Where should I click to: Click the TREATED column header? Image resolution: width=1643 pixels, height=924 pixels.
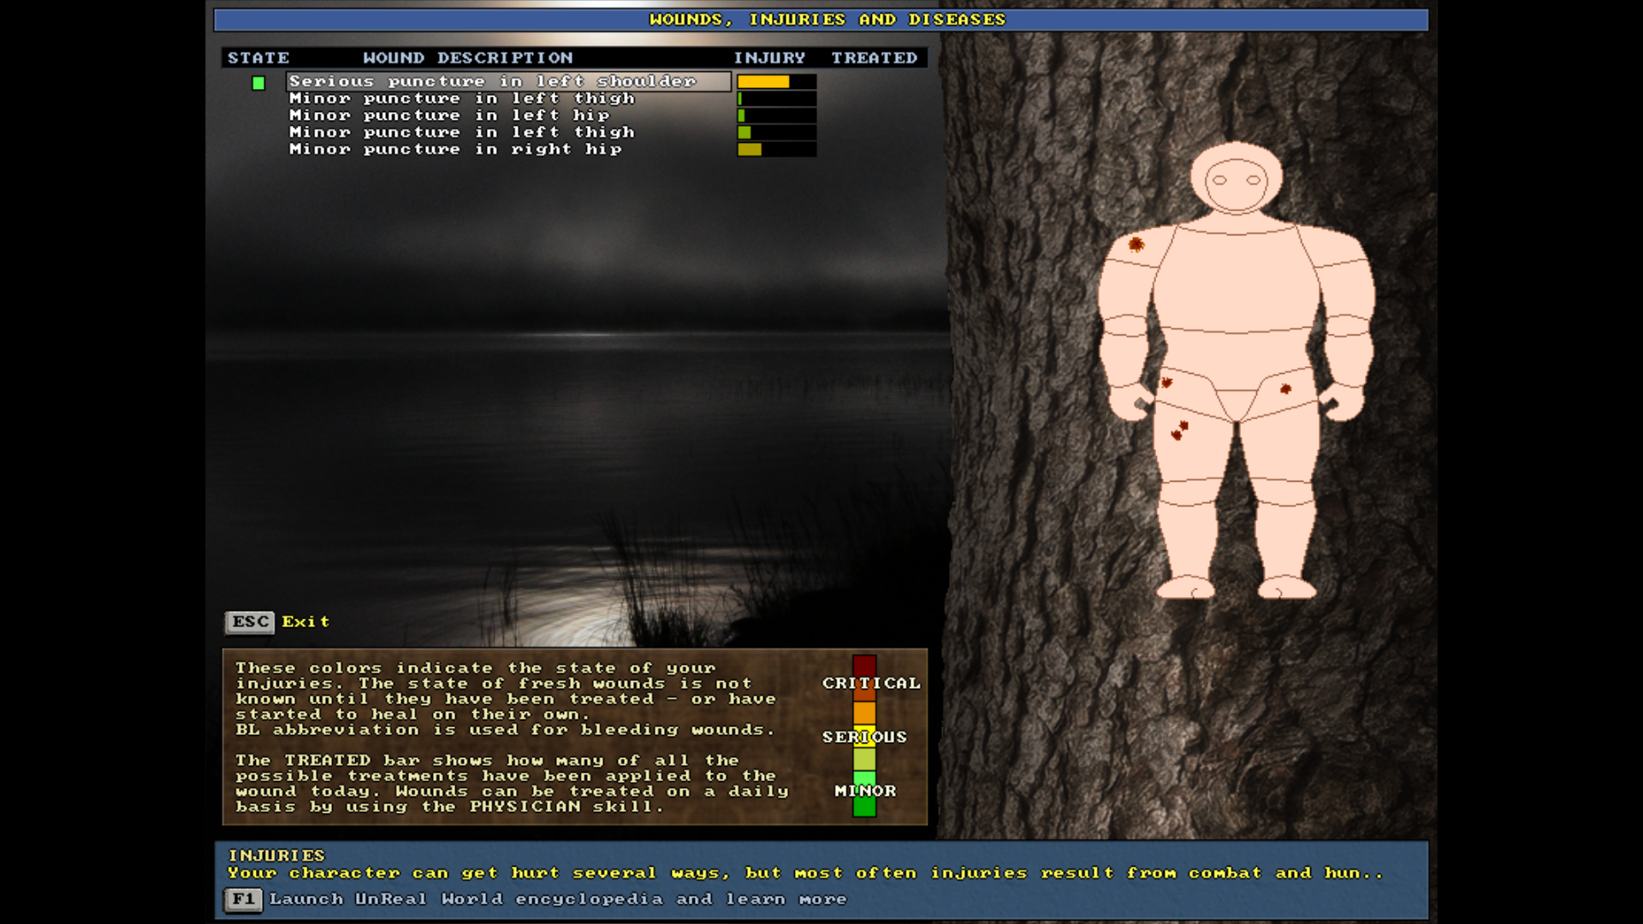(874, 58)
